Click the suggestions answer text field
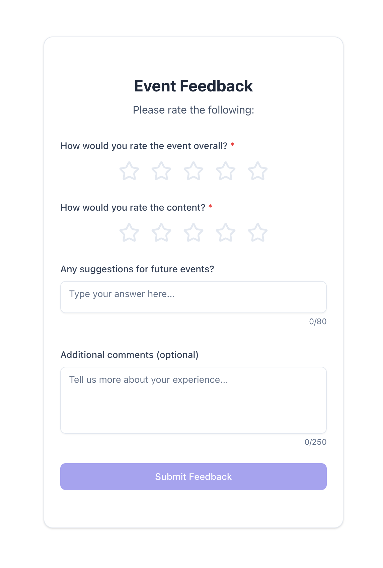Screen dimensions: 383x568 (x=194, y=297)
